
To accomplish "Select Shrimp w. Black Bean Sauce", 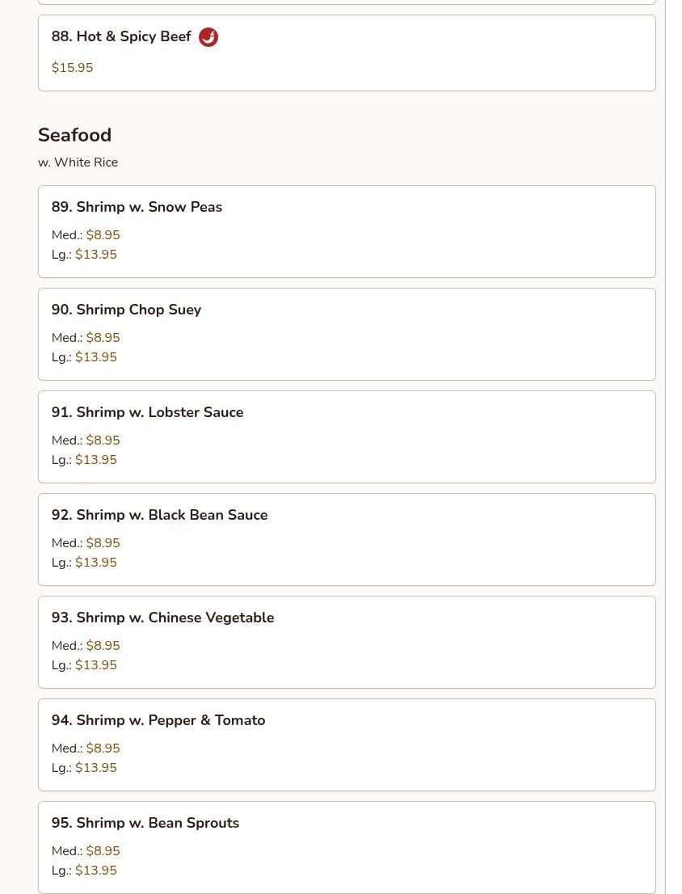I will [159, 515].
